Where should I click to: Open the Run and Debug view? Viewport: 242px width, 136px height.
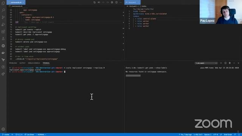pyautogui.click(x=3, y=24)
